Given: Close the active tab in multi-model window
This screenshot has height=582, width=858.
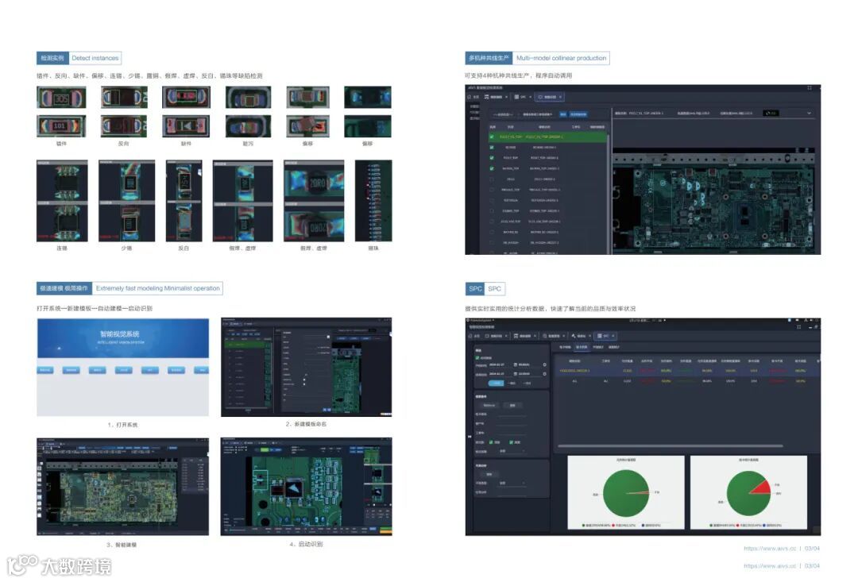Looking at the screenshot, I should (x=560, y=97).
